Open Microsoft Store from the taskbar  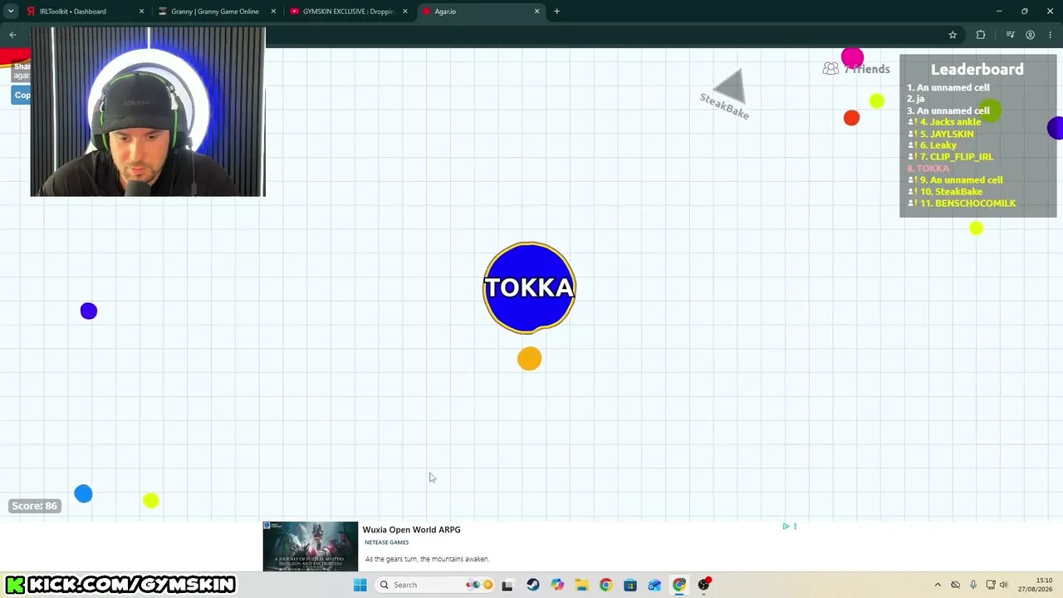pyautogui.click(x=630, y=585)
